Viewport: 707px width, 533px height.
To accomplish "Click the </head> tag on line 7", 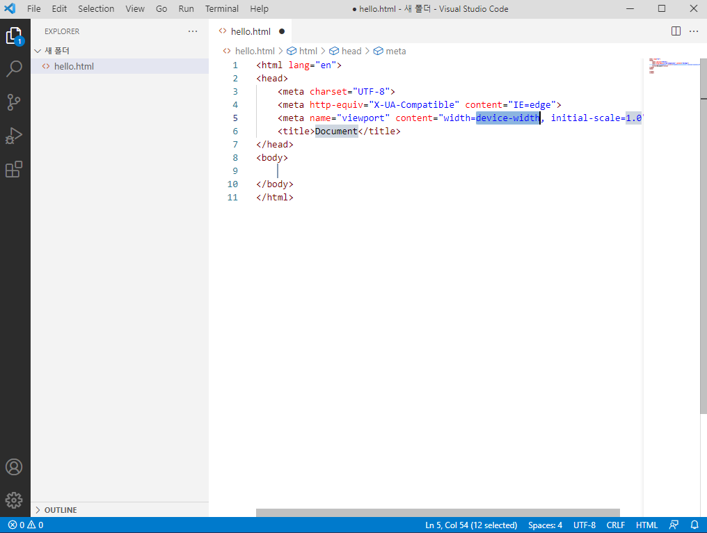I will 275,145.
